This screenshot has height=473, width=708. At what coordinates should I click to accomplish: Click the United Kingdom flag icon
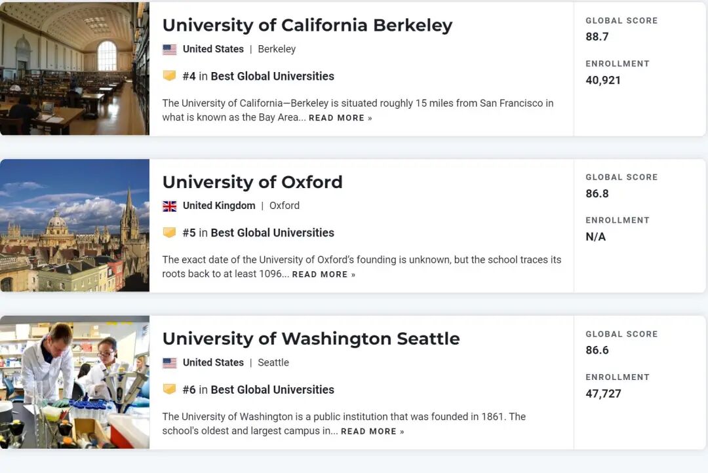[169, 206]
